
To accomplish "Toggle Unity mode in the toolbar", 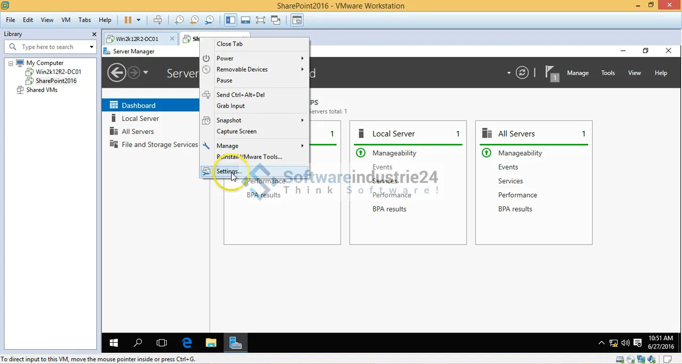I will (275, 20).
